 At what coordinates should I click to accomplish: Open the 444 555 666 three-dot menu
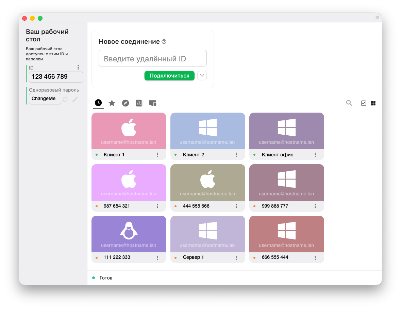point(236,206)
